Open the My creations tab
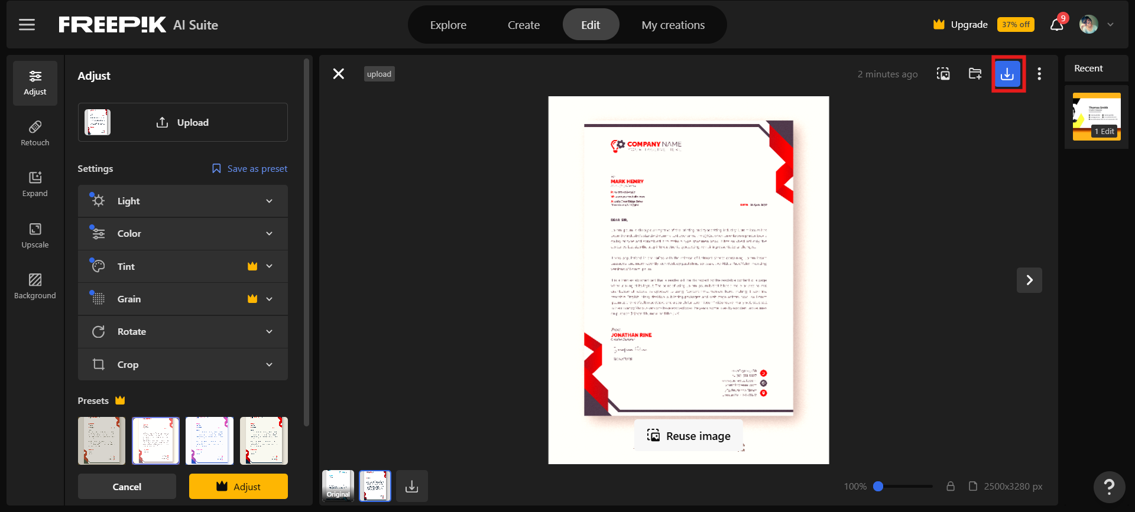This screenshot has height=512, width=1135. click(x=673, y=25)
